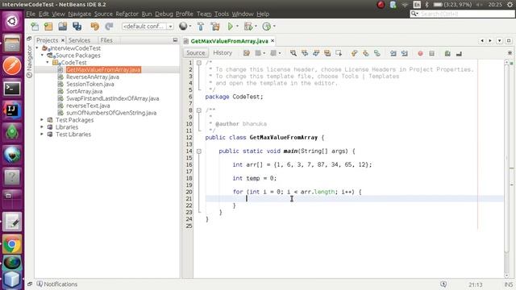Click Next Bookmark editor icon
This screenshot has height=290, width=516.
[x=365, y=53]
